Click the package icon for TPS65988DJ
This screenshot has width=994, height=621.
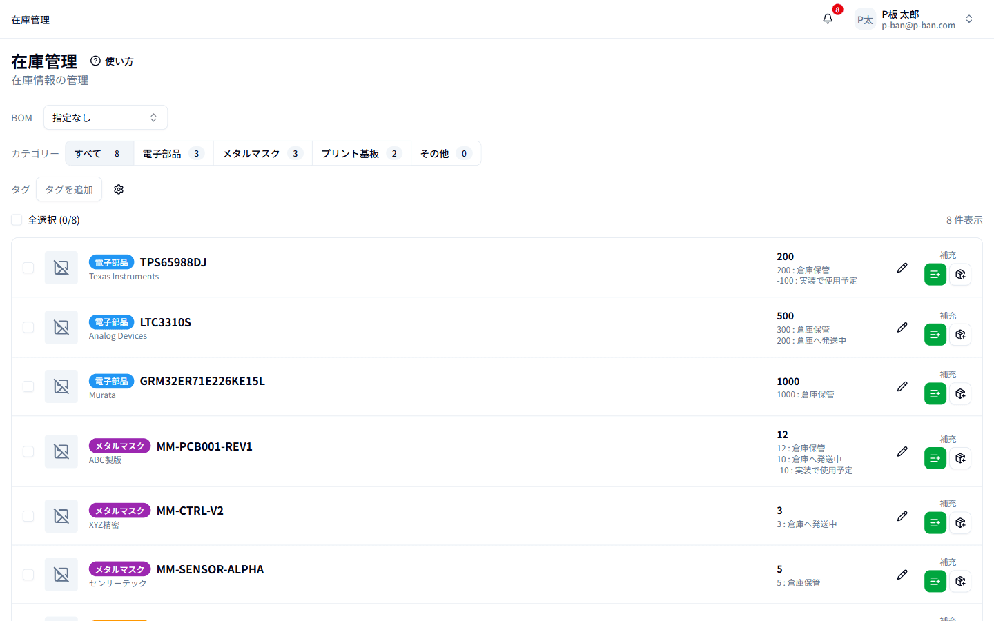tap(960, 275)
